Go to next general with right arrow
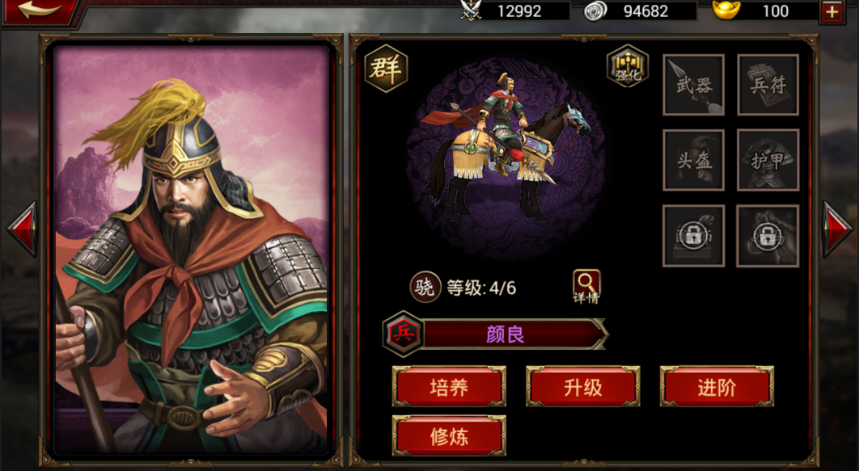Screen dimensions: 859x471 tap(837, 229)
